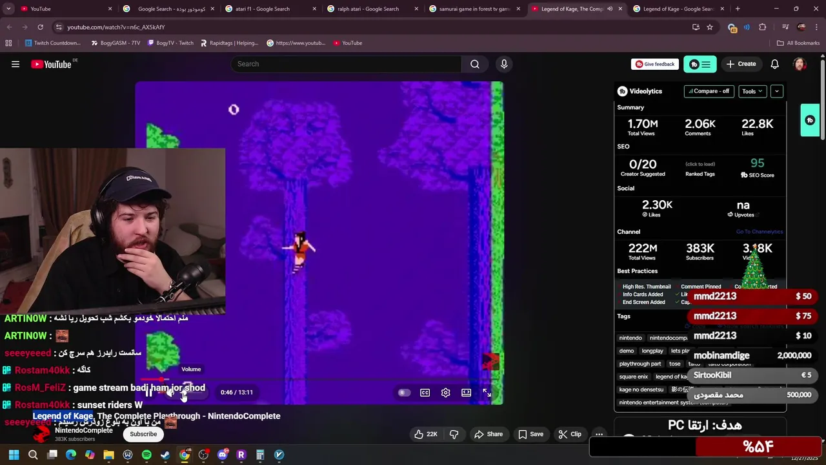826x465 pixels.
Task: Open BogyTV - Twitch bookmark
Action: pyautogui.click(x=170, y=43)
